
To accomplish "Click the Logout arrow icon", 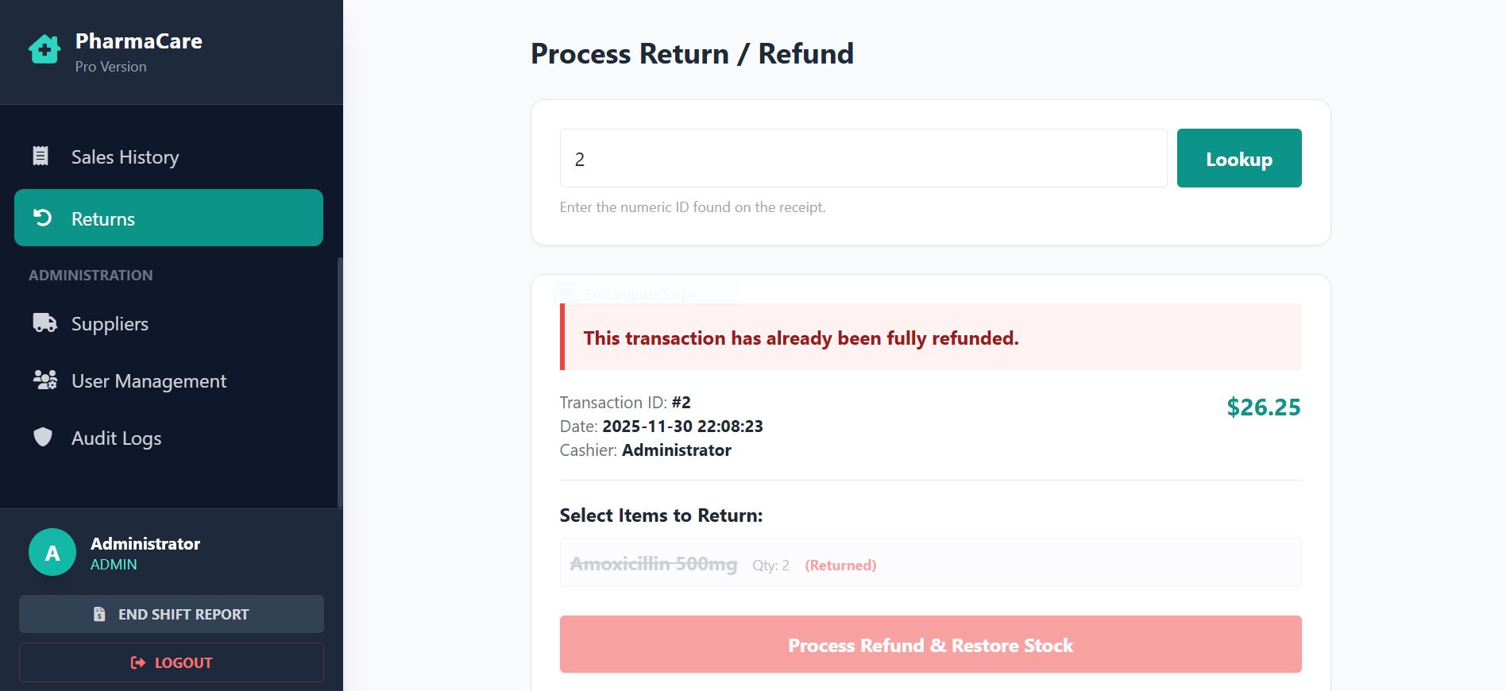I will click(138, 662).
